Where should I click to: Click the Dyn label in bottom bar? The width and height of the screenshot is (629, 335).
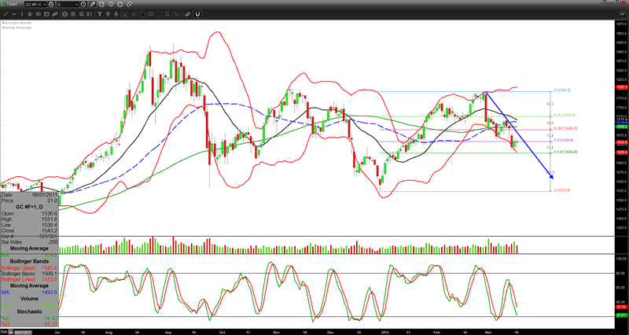click(x=5, y=333)
